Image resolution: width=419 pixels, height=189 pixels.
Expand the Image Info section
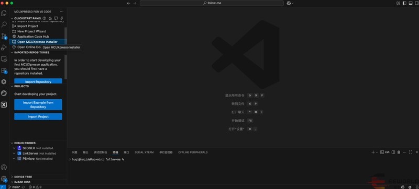pyautogui.click(x=12, y=182)
